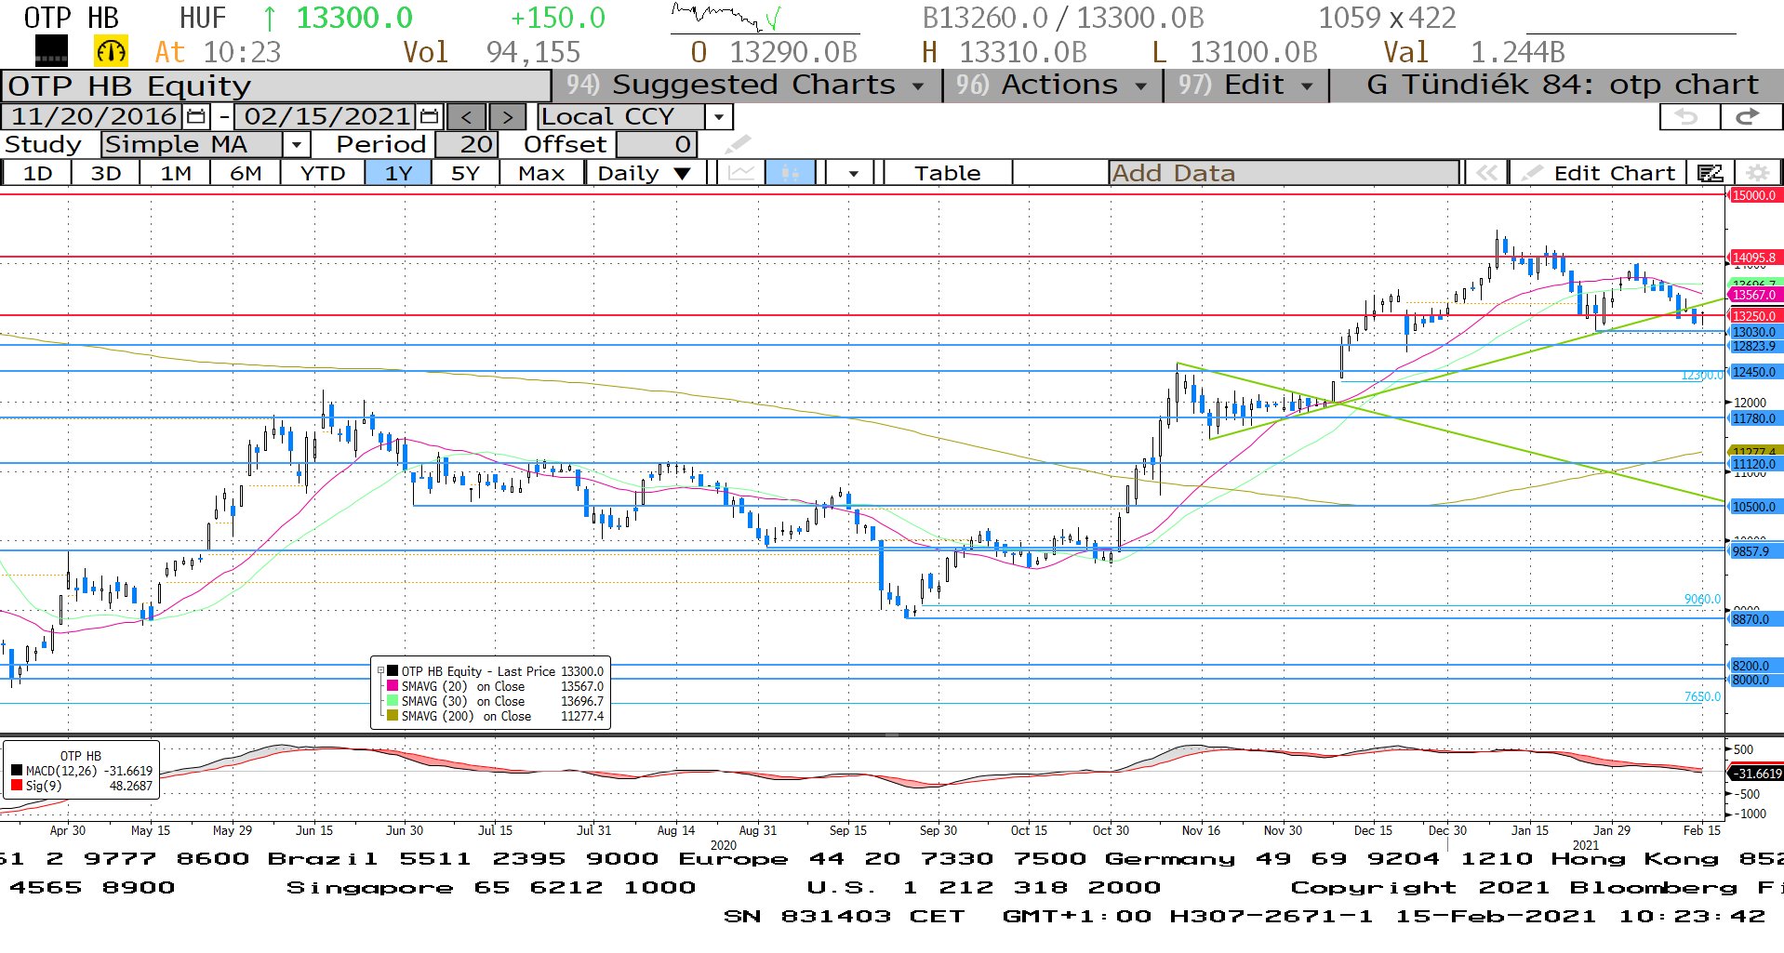
Task: Open the Suggested Charts menu
Action: (x=744, y=85)
